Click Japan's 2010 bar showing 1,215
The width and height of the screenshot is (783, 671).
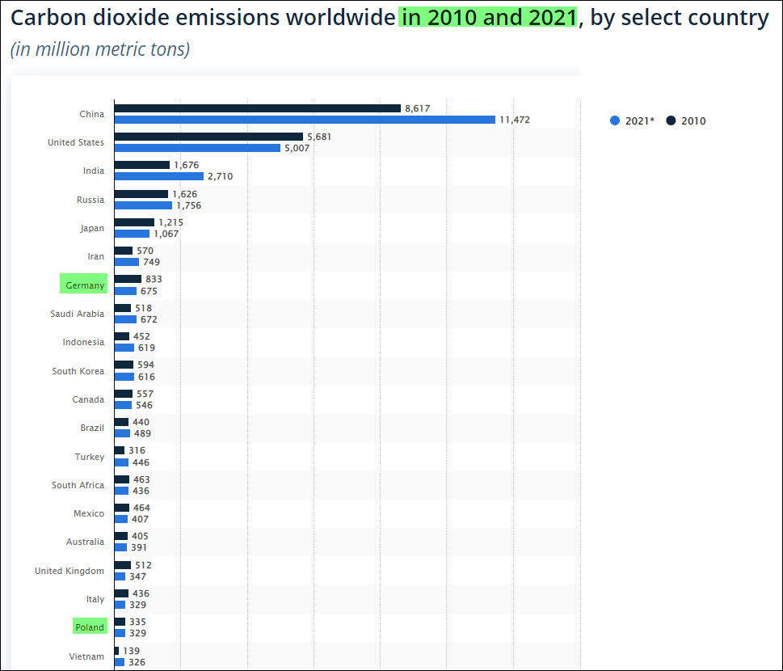click(134, 222)
